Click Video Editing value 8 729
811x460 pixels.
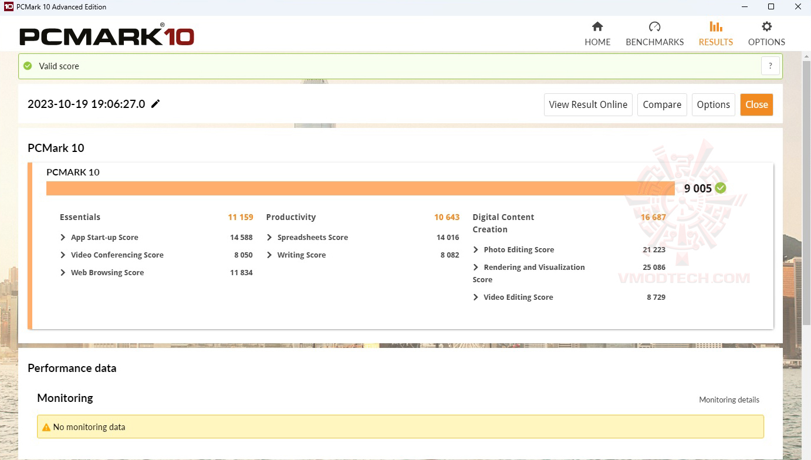pyautogui.click(x=656, y=297)
